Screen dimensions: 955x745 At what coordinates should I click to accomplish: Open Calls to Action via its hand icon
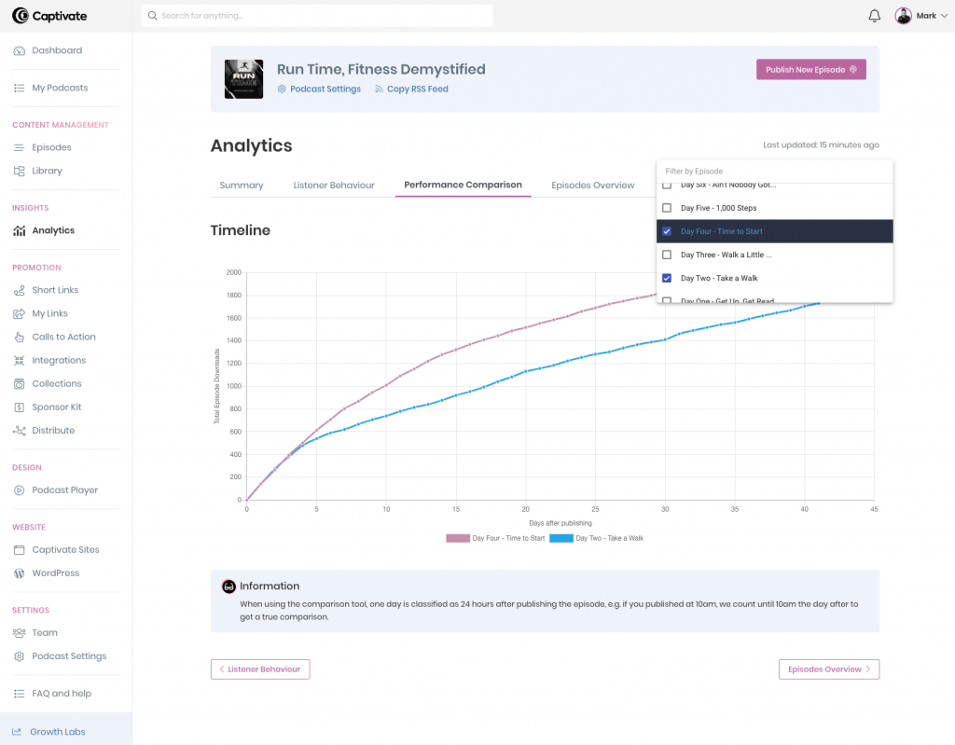[21, 337]
